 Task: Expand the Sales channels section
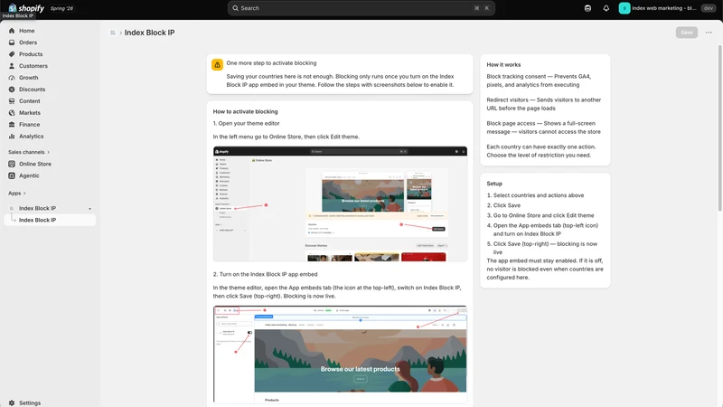29,152
